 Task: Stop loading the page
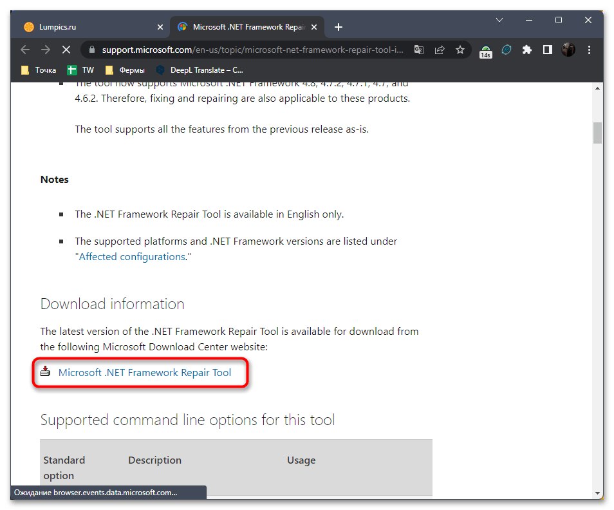click(x=66, y=50)
